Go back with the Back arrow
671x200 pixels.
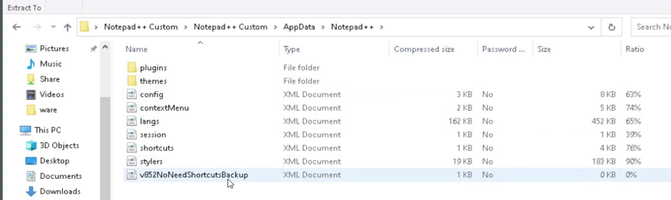pyautogui.click(x=16, y=27)
